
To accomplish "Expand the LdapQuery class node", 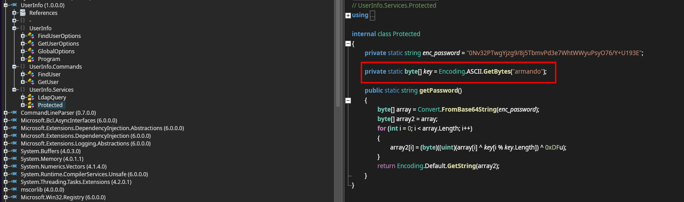I will (x=23, y=97).
